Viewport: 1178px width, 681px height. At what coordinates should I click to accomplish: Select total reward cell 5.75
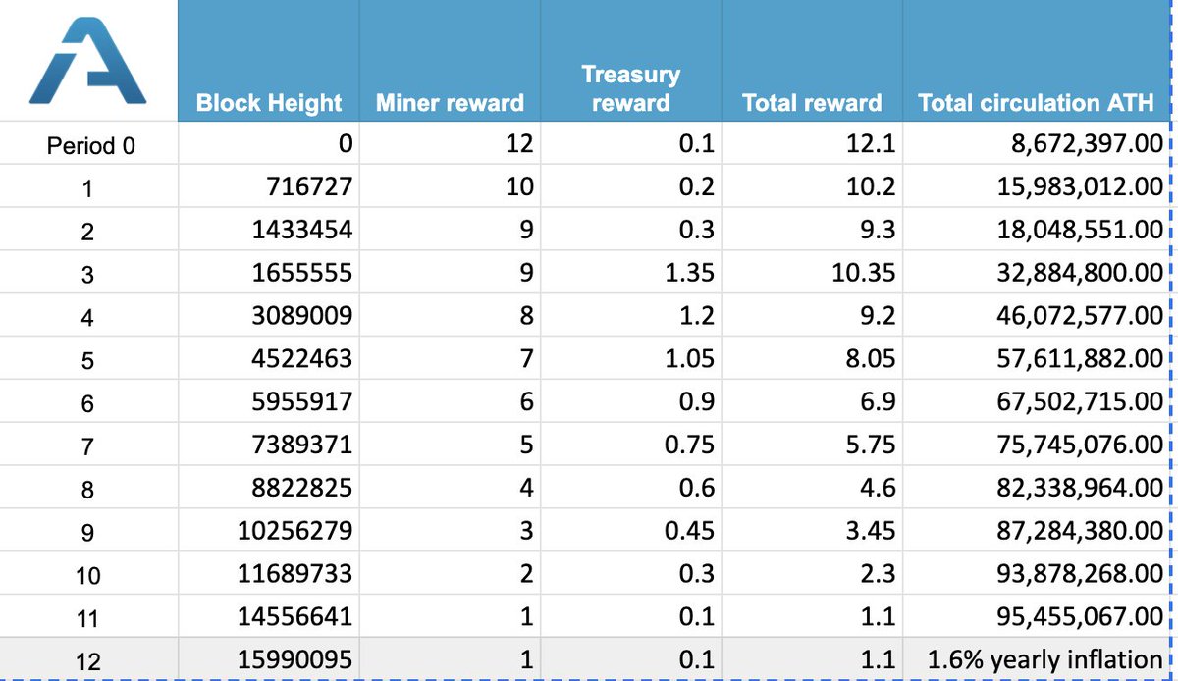coord(812,445)
